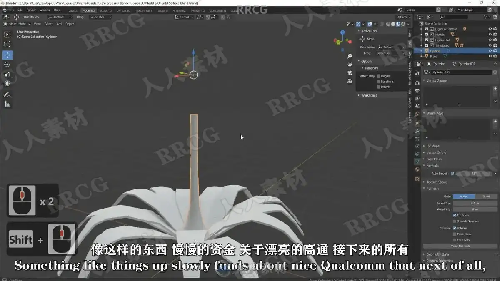500x281 pixels.
Task: Open the Add menu in viewport header
Action: click(59, 24)
